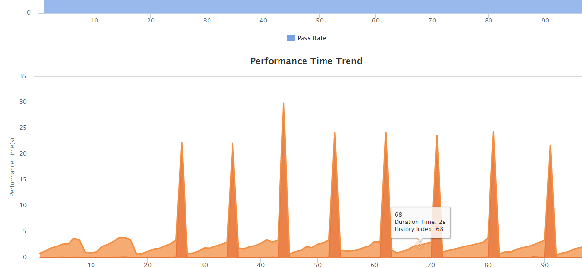
Task: Click the blue Pass Rate legend swatch
Action: coord(290,38)
